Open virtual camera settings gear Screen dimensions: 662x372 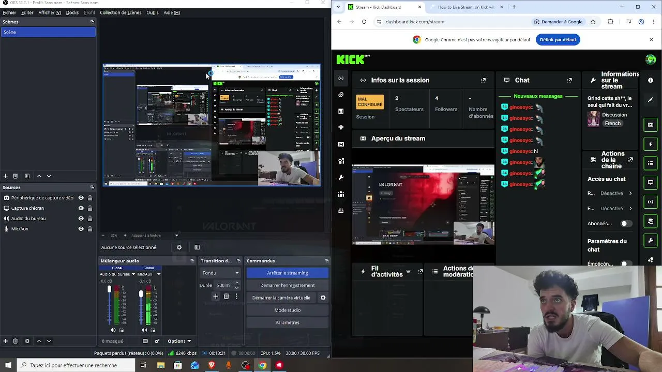click(x=323, y=298)
